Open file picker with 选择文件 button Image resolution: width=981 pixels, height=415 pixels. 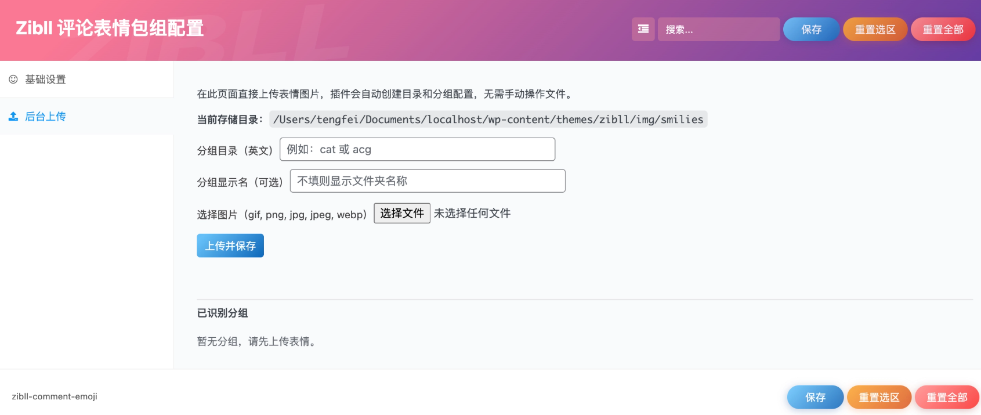401,213
